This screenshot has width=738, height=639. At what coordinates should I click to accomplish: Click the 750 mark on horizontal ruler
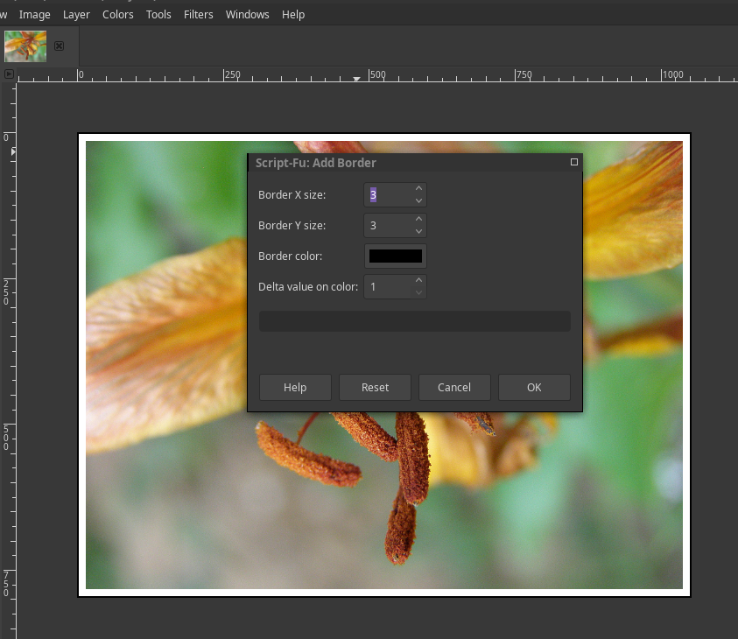click(524, 74)
